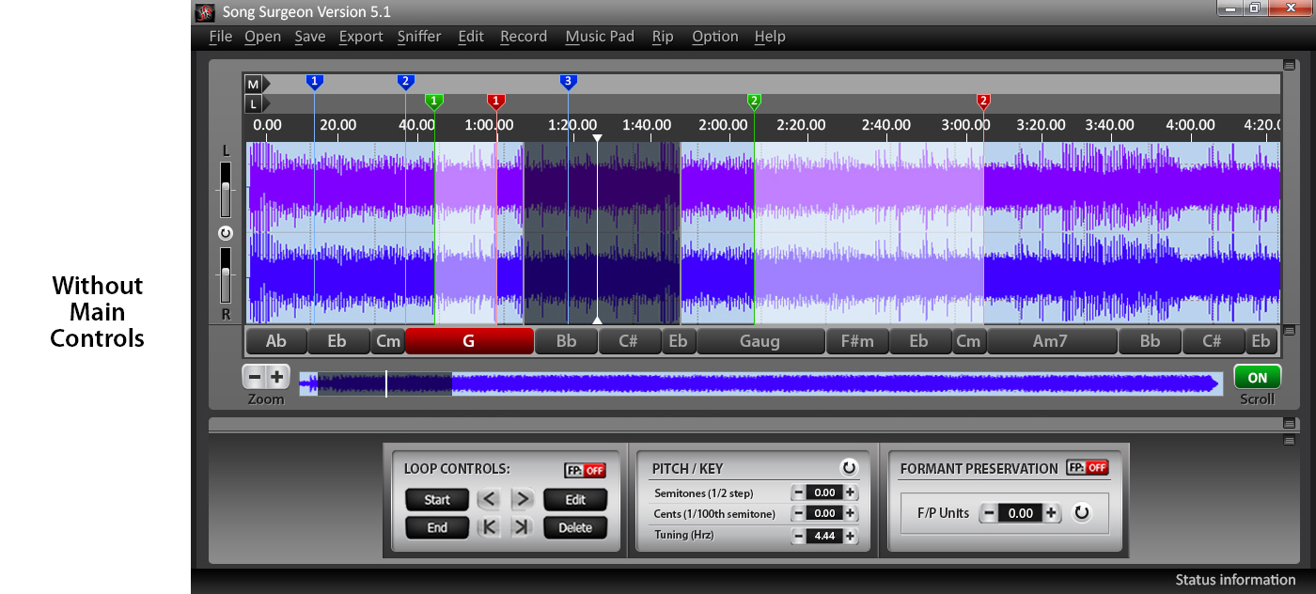The height and width of the screenshot is (594, 1316).
Task: Turn off the Scroll ON button
Action: pyautogui.click(x=1257, y=378)
